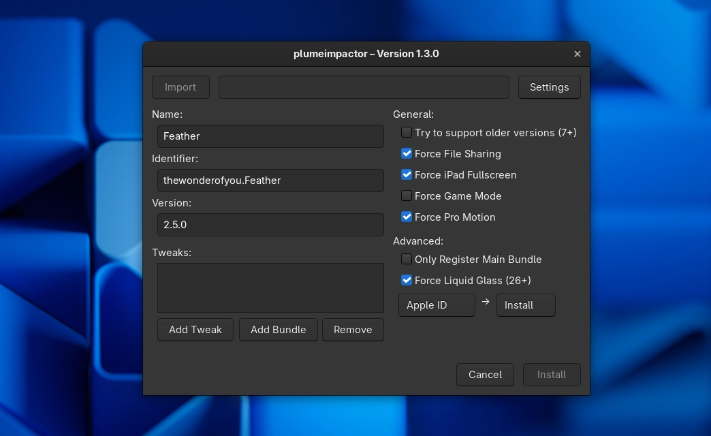
Task: Cancel the dialog
Action: 485,375
